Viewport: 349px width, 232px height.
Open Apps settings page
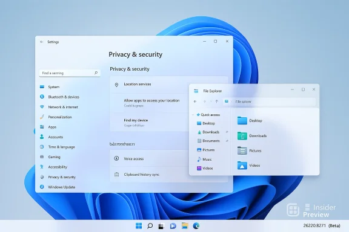[x=48, y=127]
